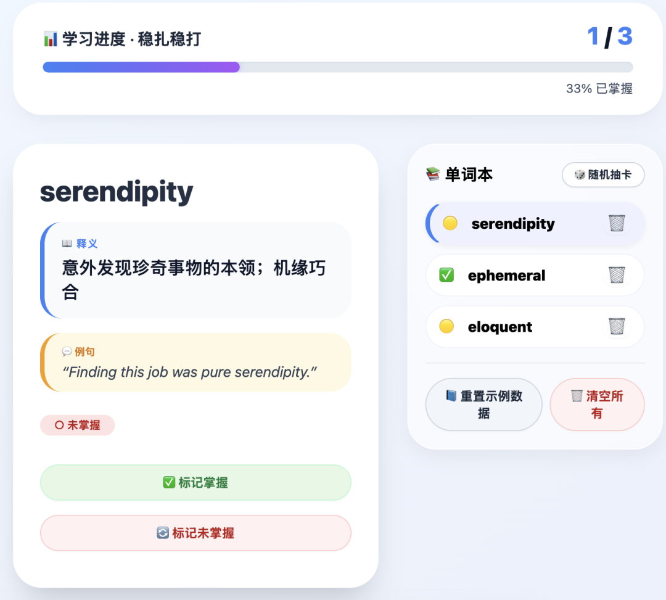Click the 重置示例数据 button
The height and width of the screenshot is (600, 666).
coord(483,405)
